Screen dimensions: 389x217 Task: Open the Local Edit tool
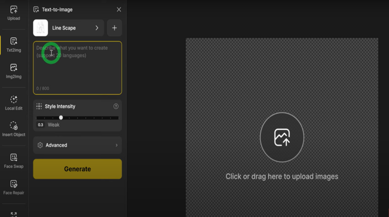point(14,103)
